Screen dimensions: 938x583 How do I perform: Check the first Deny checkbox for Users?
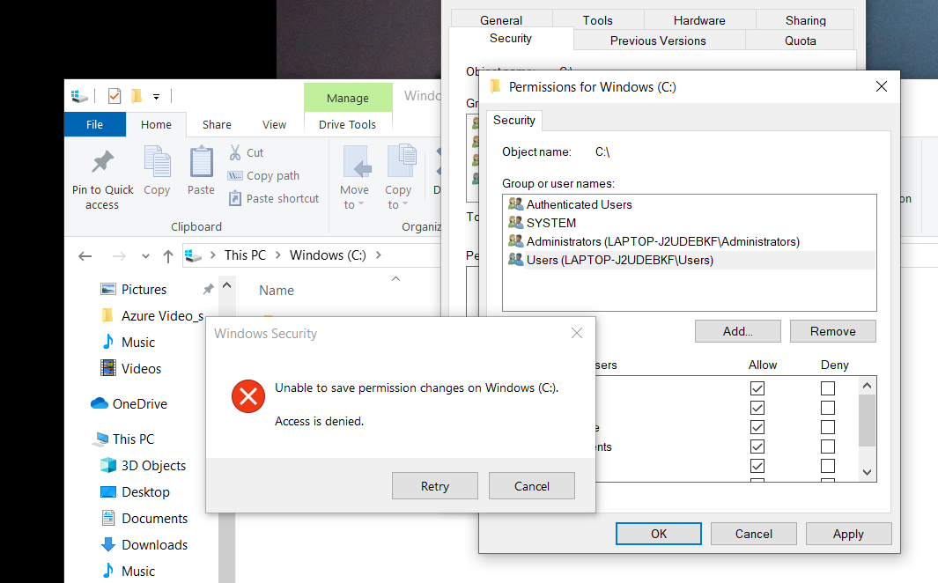point(827,387)
